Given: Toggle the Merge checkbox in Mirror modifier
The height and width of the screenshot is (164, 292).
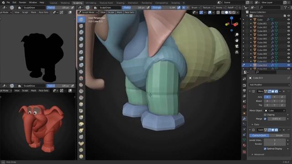Looking at the screenshot, I should pyautogui.click(x=265, y=118).
